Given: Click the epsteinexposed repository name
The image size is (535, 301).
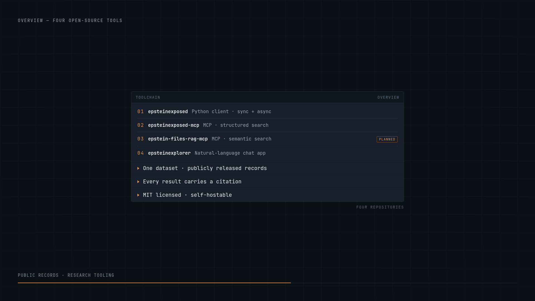Looking at the screenshot, I should pyautogui.click(x=168, y=111).
